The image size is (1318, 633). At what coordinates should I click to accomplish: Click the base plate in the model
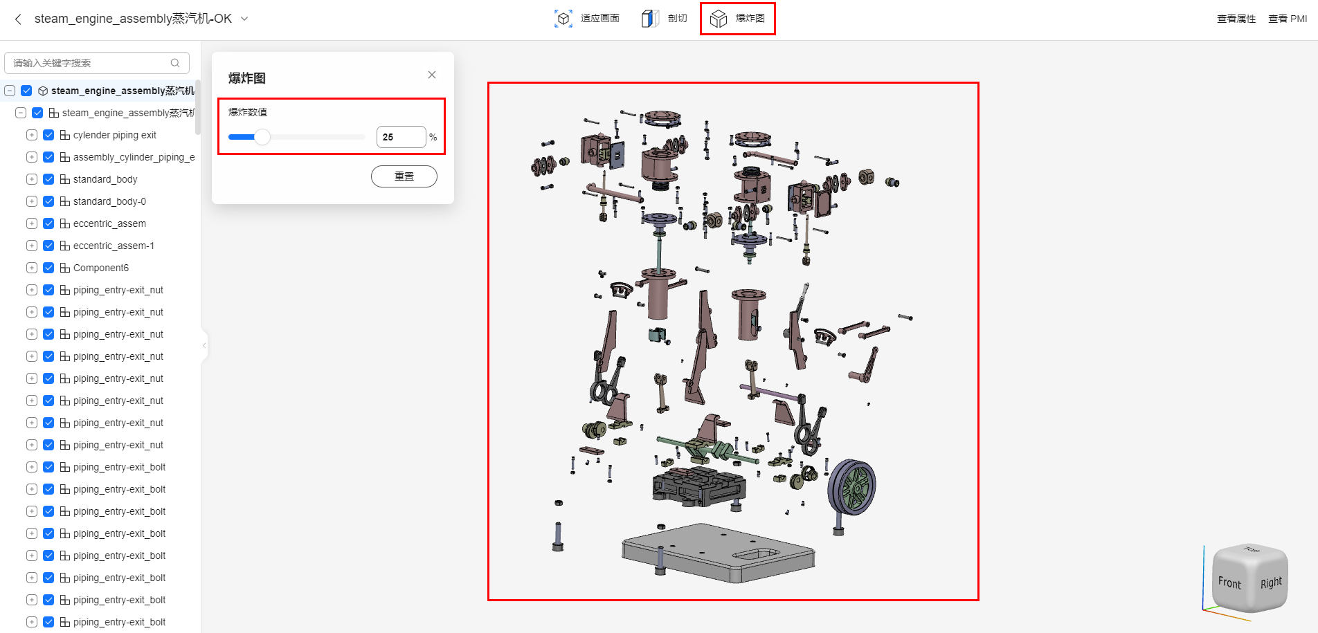coord(719,553)
